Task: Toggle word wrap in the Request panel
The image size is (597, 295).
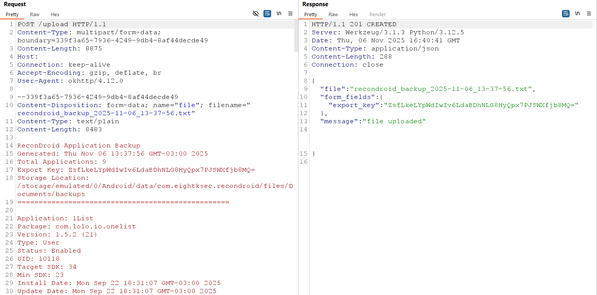Action: pos(267,14)
